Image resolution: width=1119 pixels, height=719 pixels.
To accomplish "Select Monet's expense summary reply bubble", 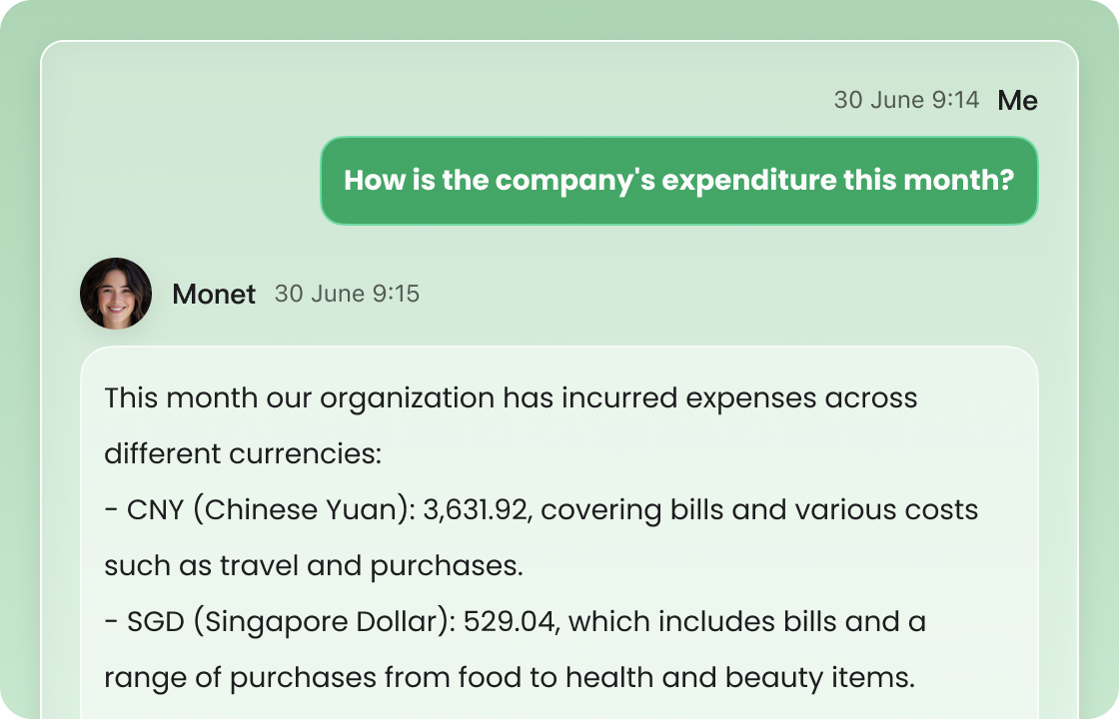I will point(550,529).
